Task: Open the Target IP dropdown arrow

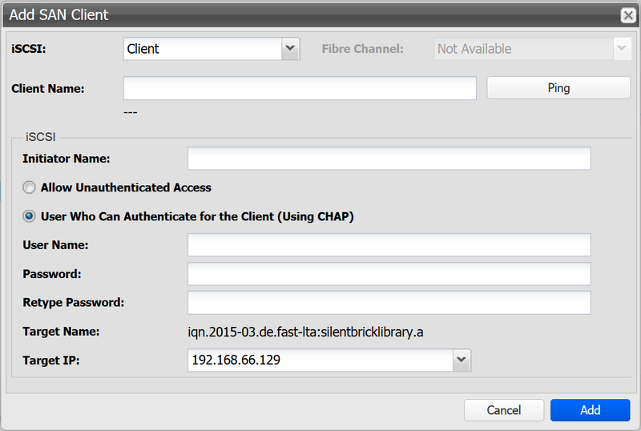Action: pyautogui.click(x=462, y=361)
